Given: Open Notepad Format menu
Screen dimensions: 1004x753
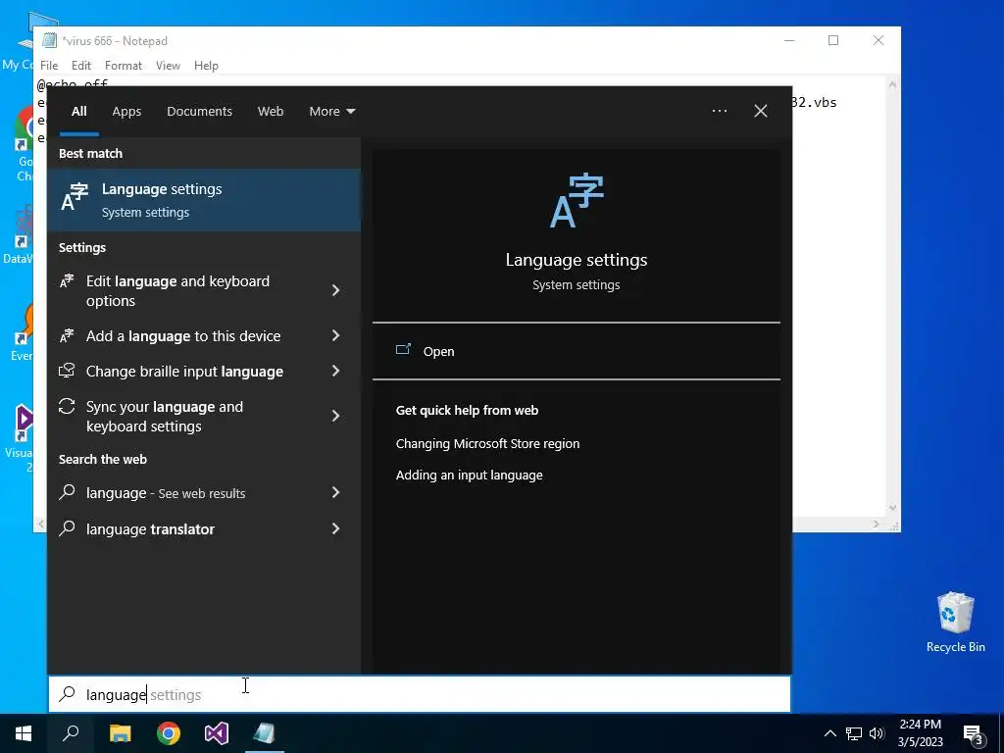Looking at the screenshot, I should click(x=123, y=66).
